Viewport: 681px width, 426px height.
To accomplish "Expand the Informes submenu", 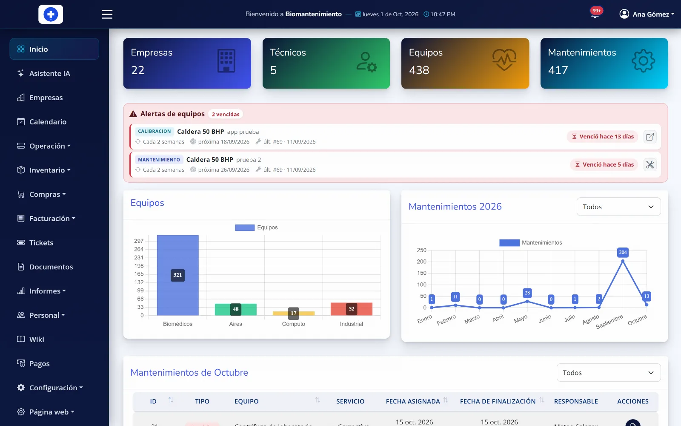I will 54,291.
